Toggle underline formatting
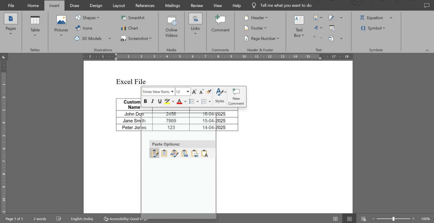434x223 pixels. [160, 101]
